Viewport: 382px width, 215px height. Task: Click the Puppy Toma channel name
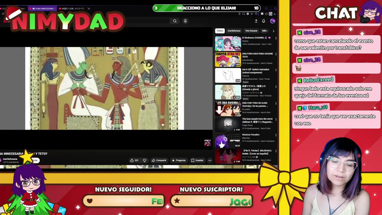247,125
